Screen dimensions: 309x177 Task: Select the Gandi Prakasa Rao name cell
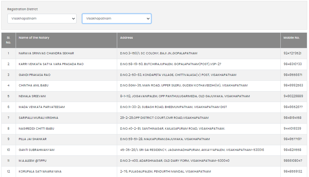pyautogui.click(x=35, y=75)
